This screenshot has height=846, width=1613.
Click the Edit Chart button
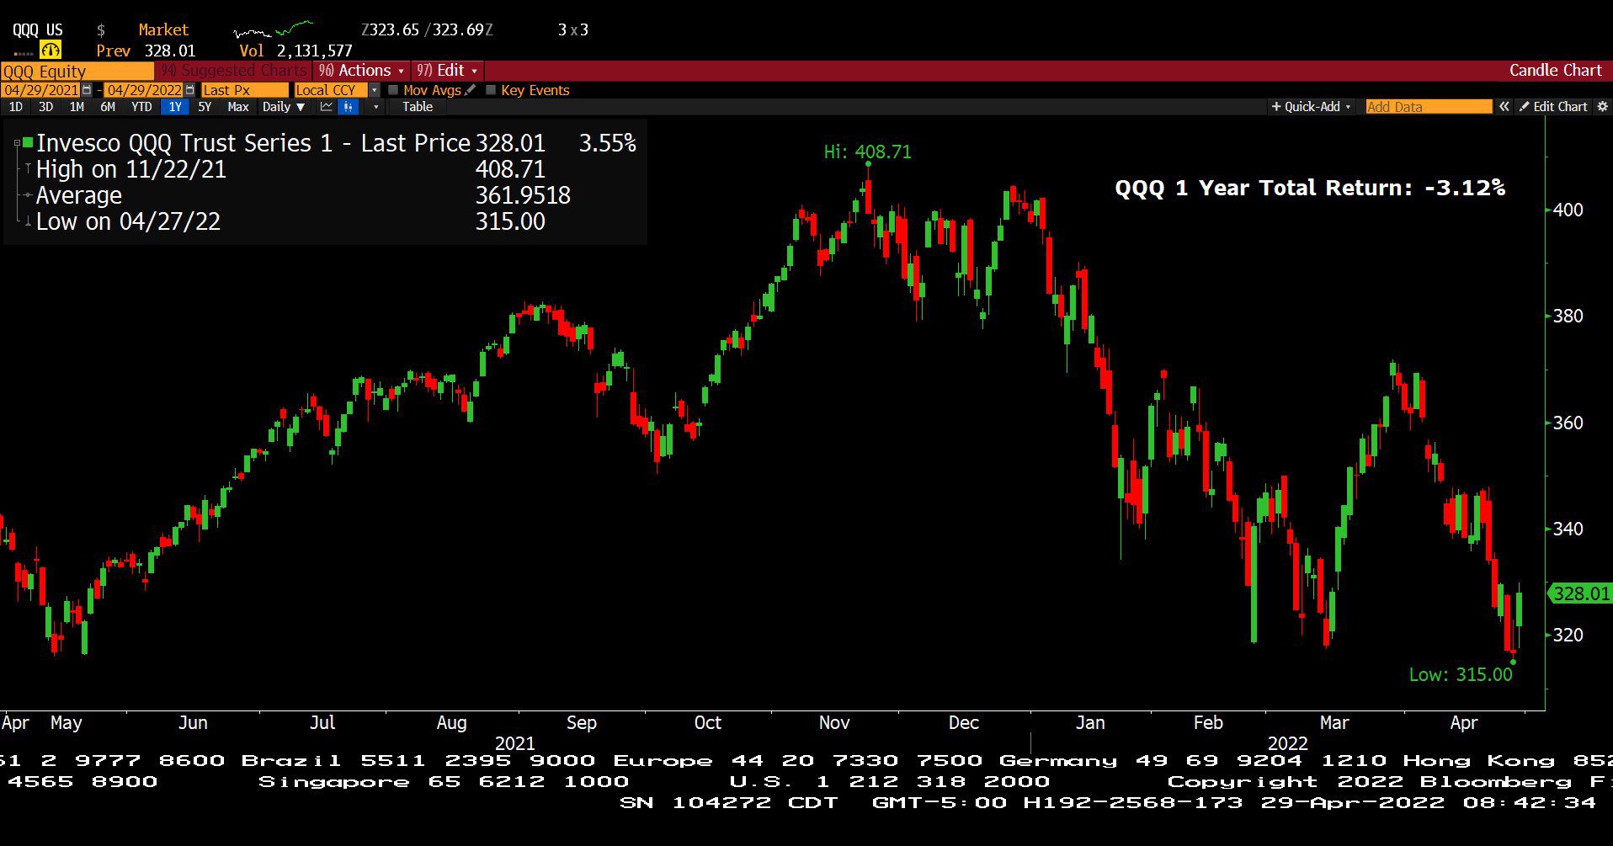click(1553, 107)
